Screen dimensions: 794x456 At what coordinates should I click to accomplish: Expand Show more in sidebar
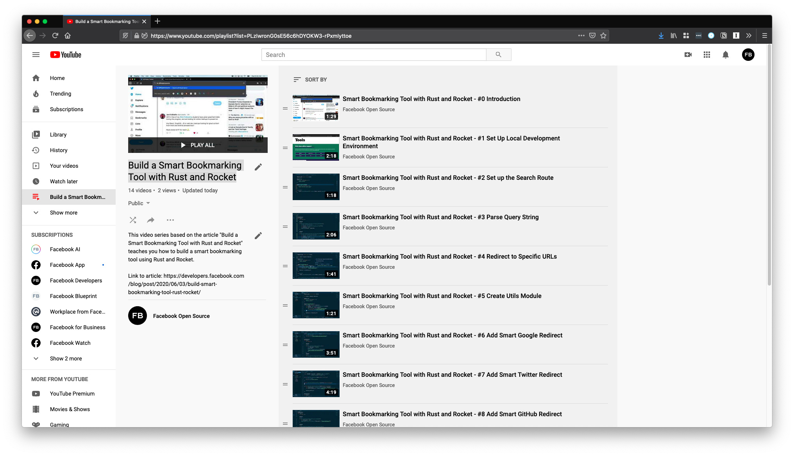coord(64,213)
